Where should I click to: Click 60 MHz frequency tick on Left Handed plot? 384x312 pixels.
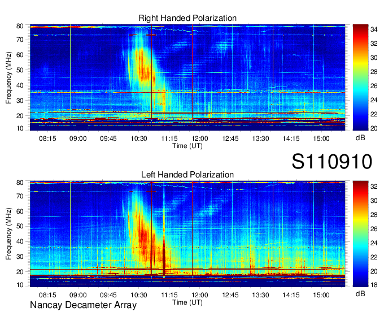click(20, 211)
